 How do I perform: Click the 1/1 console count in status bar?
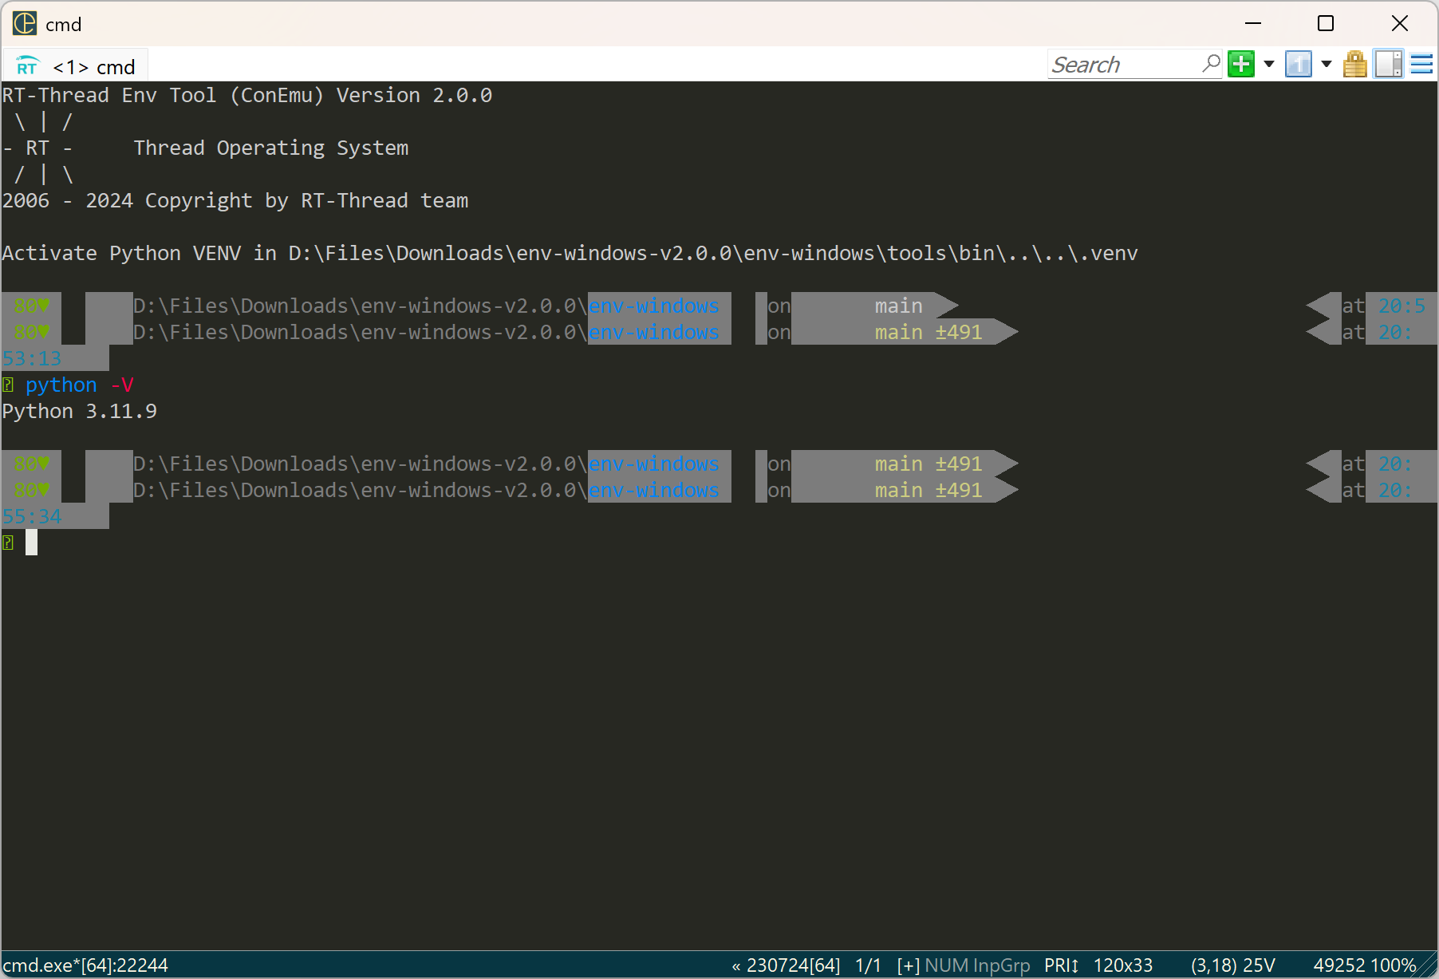pyautogui.click(x=868, y=965)
